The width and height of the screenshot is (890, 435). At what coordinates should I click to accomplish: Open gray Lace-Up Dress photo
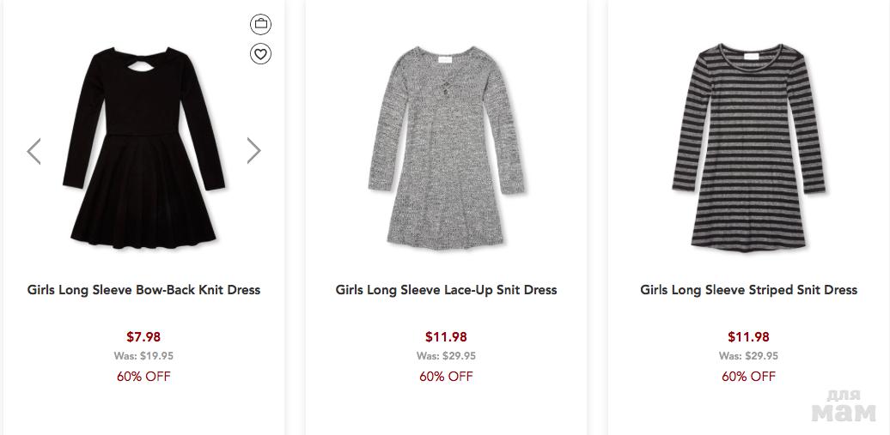[x=445, y=148]
